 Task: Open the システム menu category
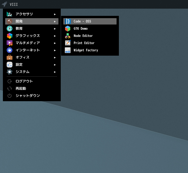click(x=32, y=72)
